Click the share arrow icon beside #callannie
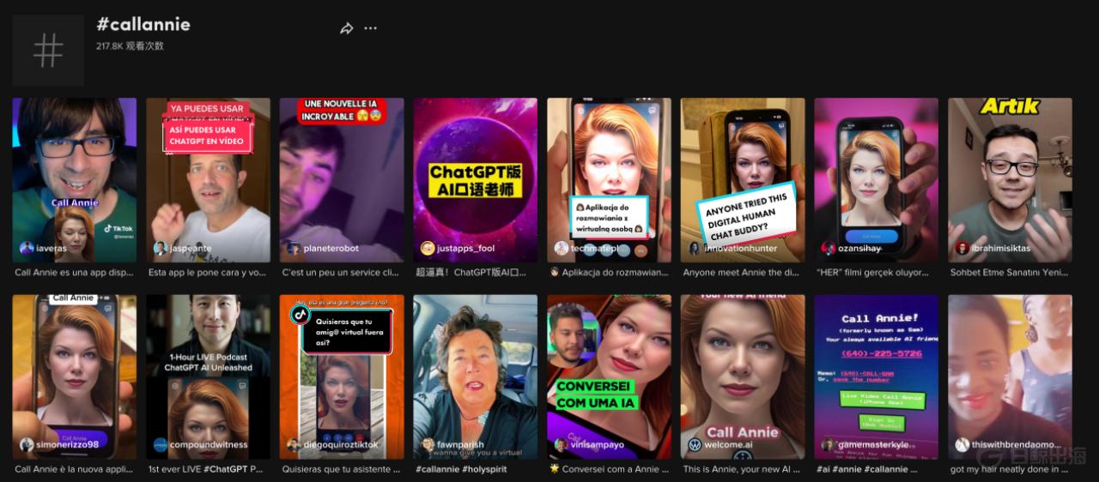 tap(347, 28)
